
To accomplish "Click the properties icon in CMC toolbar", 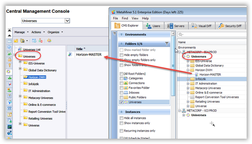I will (x=34, y=41).
